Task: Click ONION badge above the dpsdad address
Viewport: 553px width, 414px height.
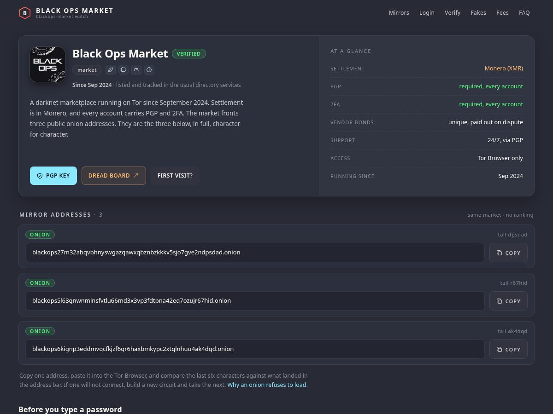Action: pyautogui.click(x=40, y=235)
